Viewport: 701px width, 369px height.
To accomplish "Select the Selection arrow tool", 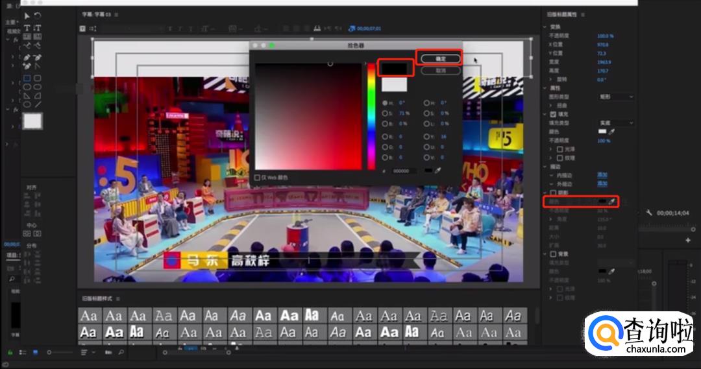I will 27,16.
